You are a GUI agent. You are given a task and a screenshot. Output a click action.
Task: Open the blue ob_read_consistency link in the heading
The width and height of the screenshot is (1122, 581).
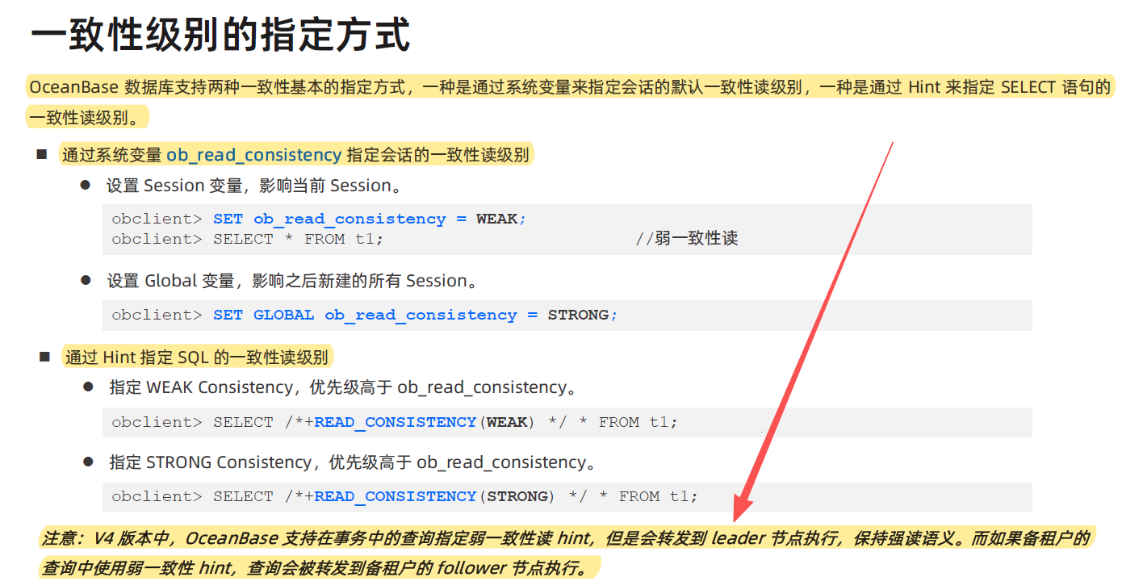click(253, 155)
